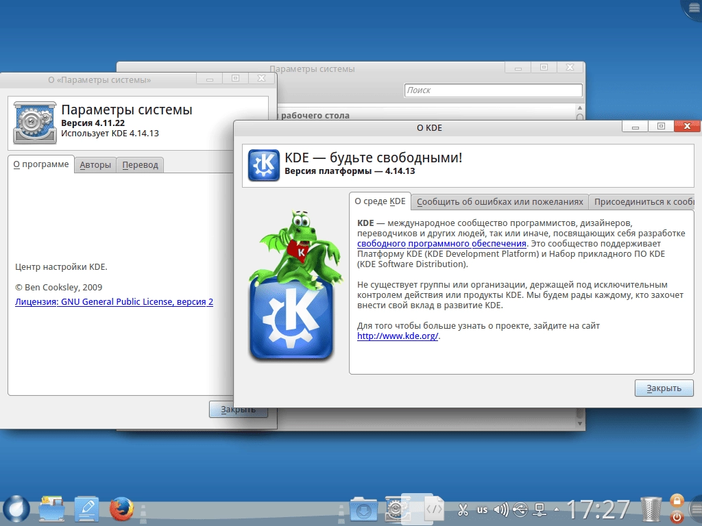The width and height of the screenshot is (702, 526).
Task: Click 'Закрыть' button in the O KDE dialog
Action: click(x=664, y=388)
